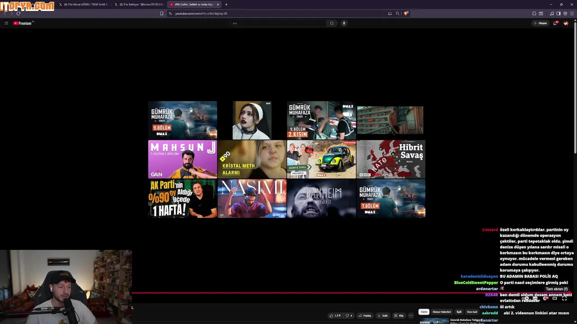Image resolution: width=577 pixels, height=324 pixels.
Task: Open Gümrük Muhafaza 9.Bölüm suggested video
Action: (183, 120)
